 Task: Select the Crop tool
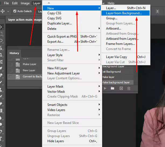pos(1,55)
